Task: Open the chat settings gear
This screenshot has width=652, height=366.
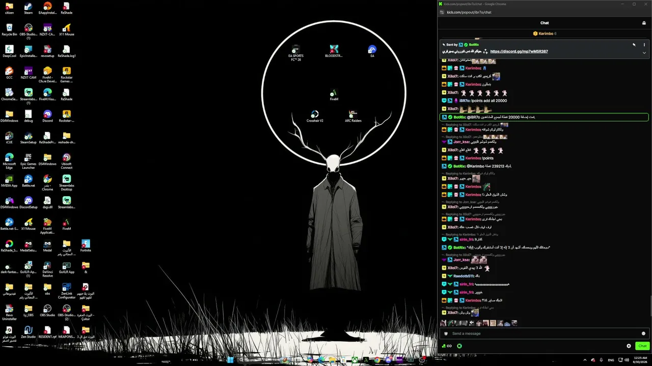Action: (629, 346)
